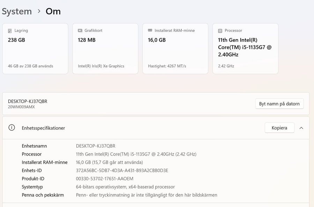Click the 20WM009AMX model number

click(x=21, y=107)
